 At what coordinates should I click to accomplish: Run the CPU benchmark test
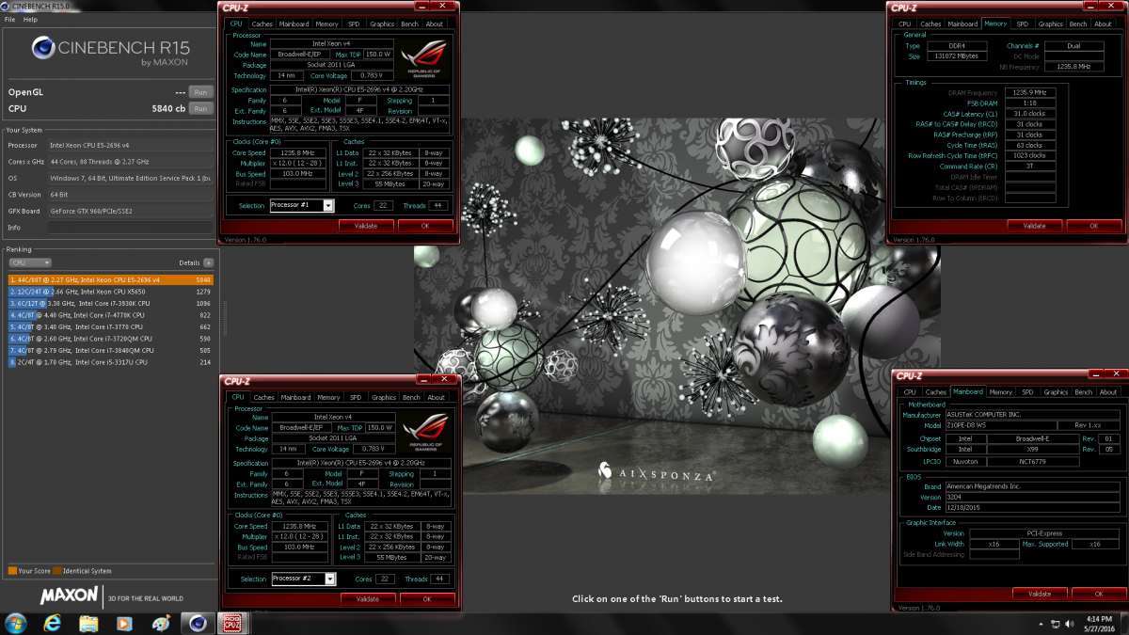[200, 108]
